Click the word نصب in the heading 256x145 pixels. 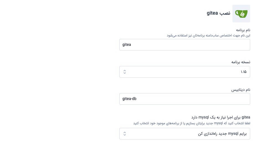pyautogui.click(x=226, y=13)
